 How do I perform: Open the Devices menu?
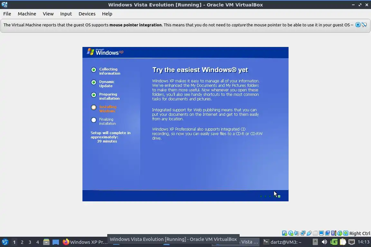87,14
